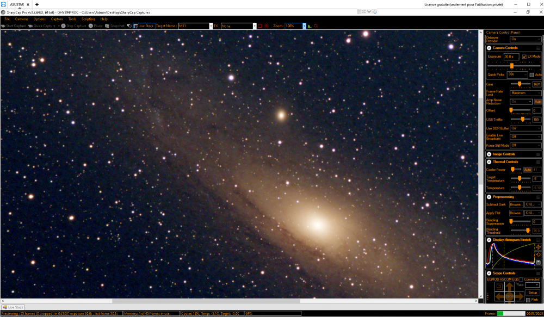The height and width of the screenshot is (317, 544).
Task: Open the scope Rate dropdown
Action: 532,285
